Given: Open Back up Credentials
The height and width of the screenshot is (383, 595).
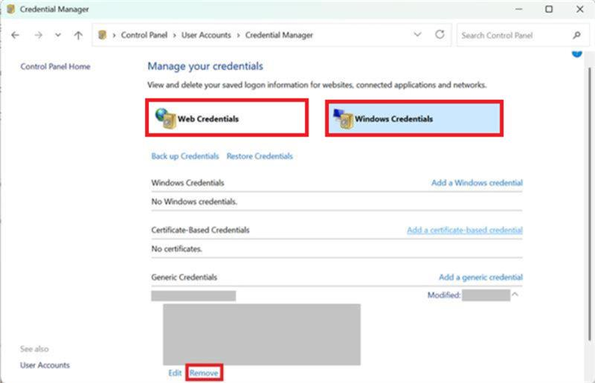Looking at the screenshot, I should [x=185, y=156].
